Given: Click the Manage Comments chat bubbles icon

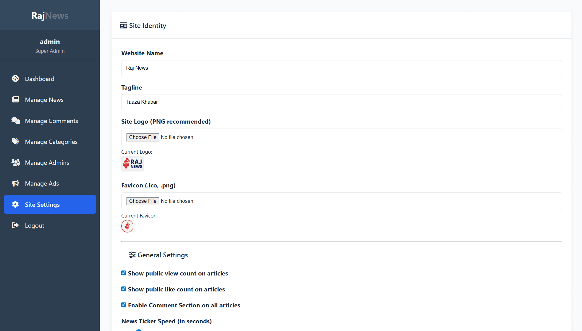Looking at the screenshot, I should pos(15,121).
